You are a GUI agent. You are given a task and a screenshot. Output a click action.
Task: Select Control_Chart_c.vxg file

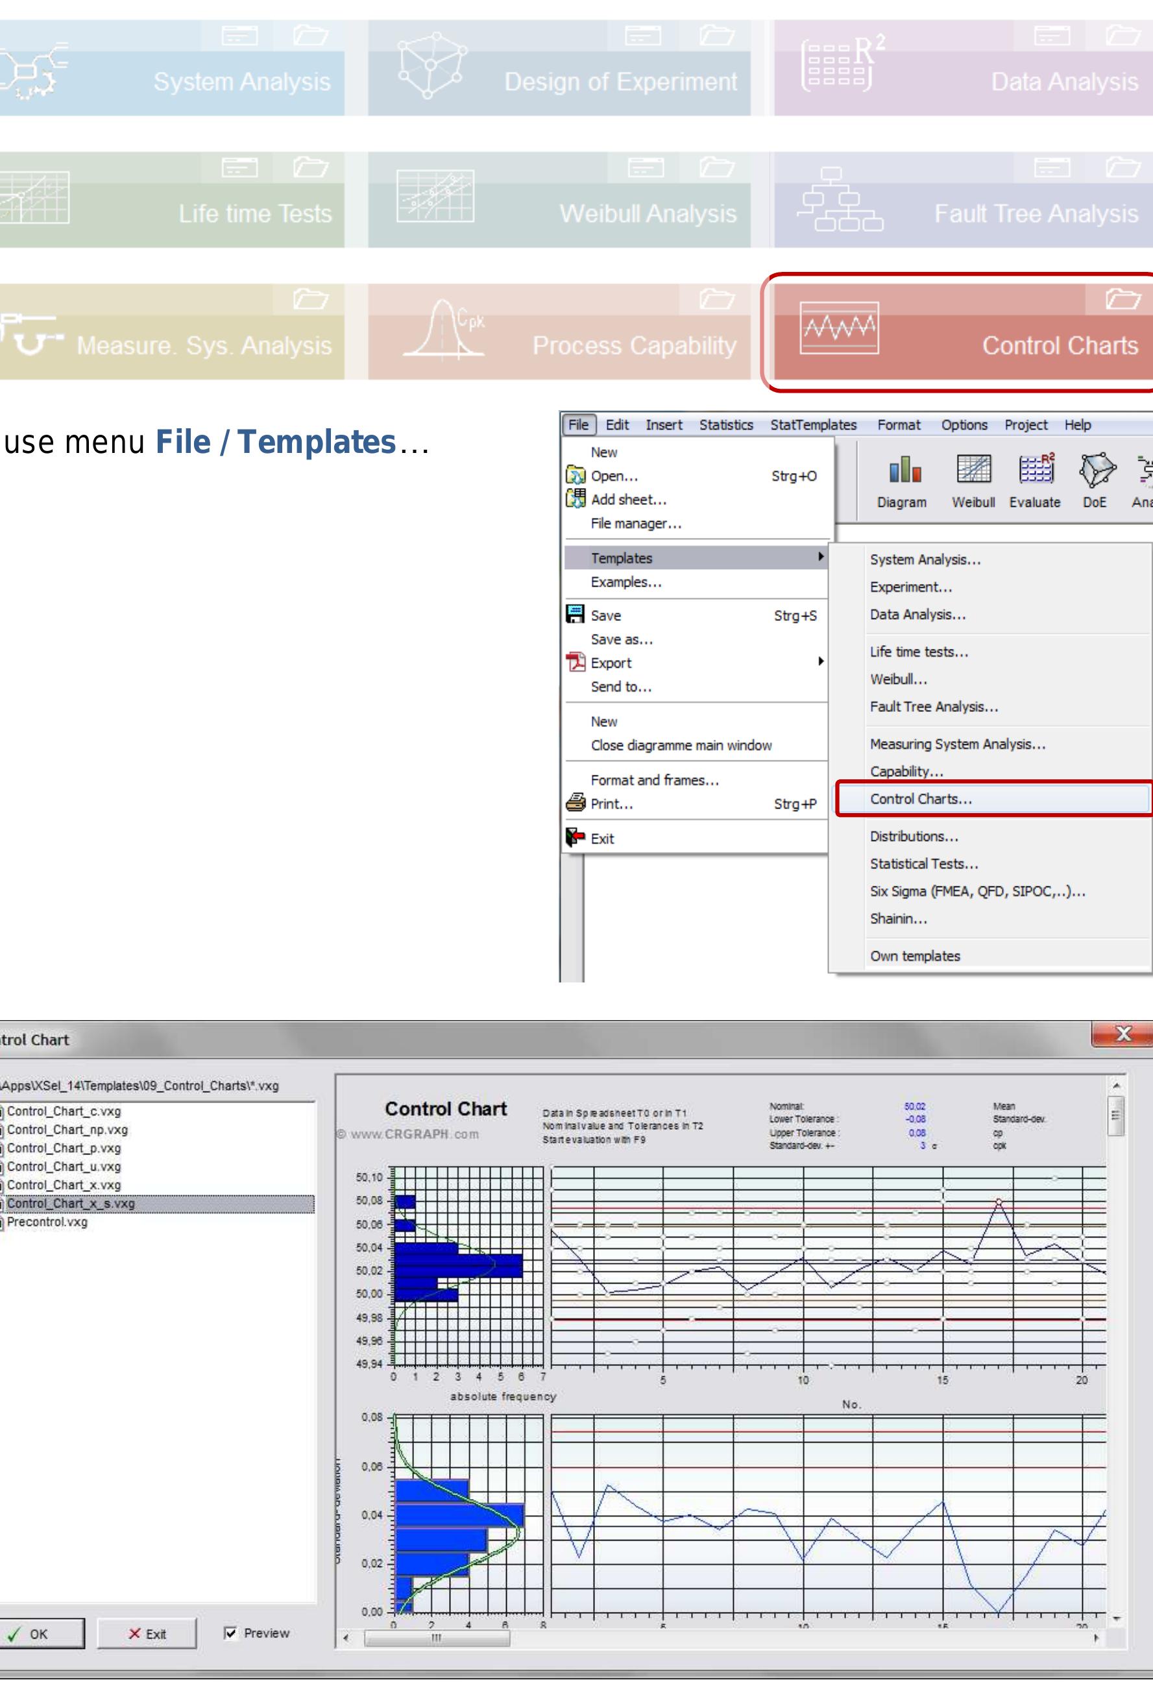(64, 1111)
